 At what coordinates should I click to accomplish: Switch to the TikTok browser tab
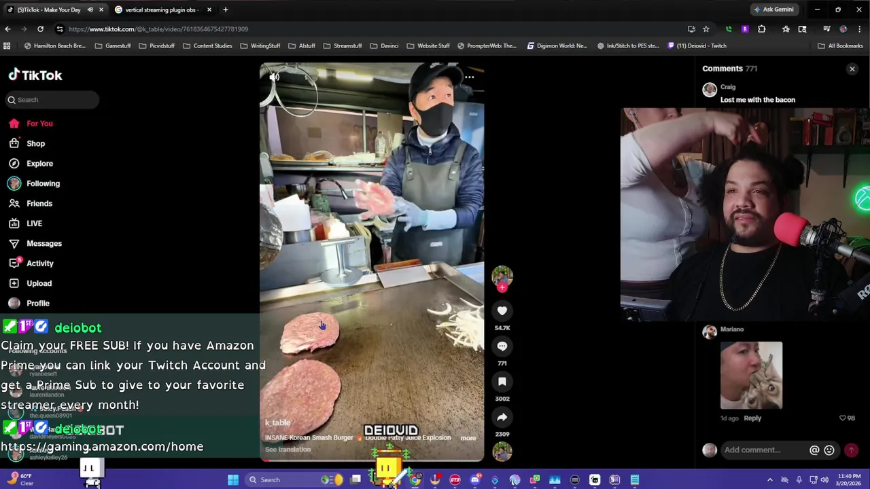[49, 10]
